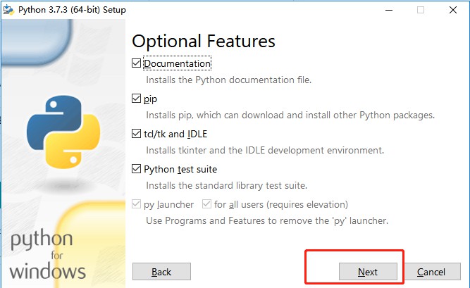Toggle the pip checkbox
The height and width of the screenshot is (288, 470).
click(137, 99)
